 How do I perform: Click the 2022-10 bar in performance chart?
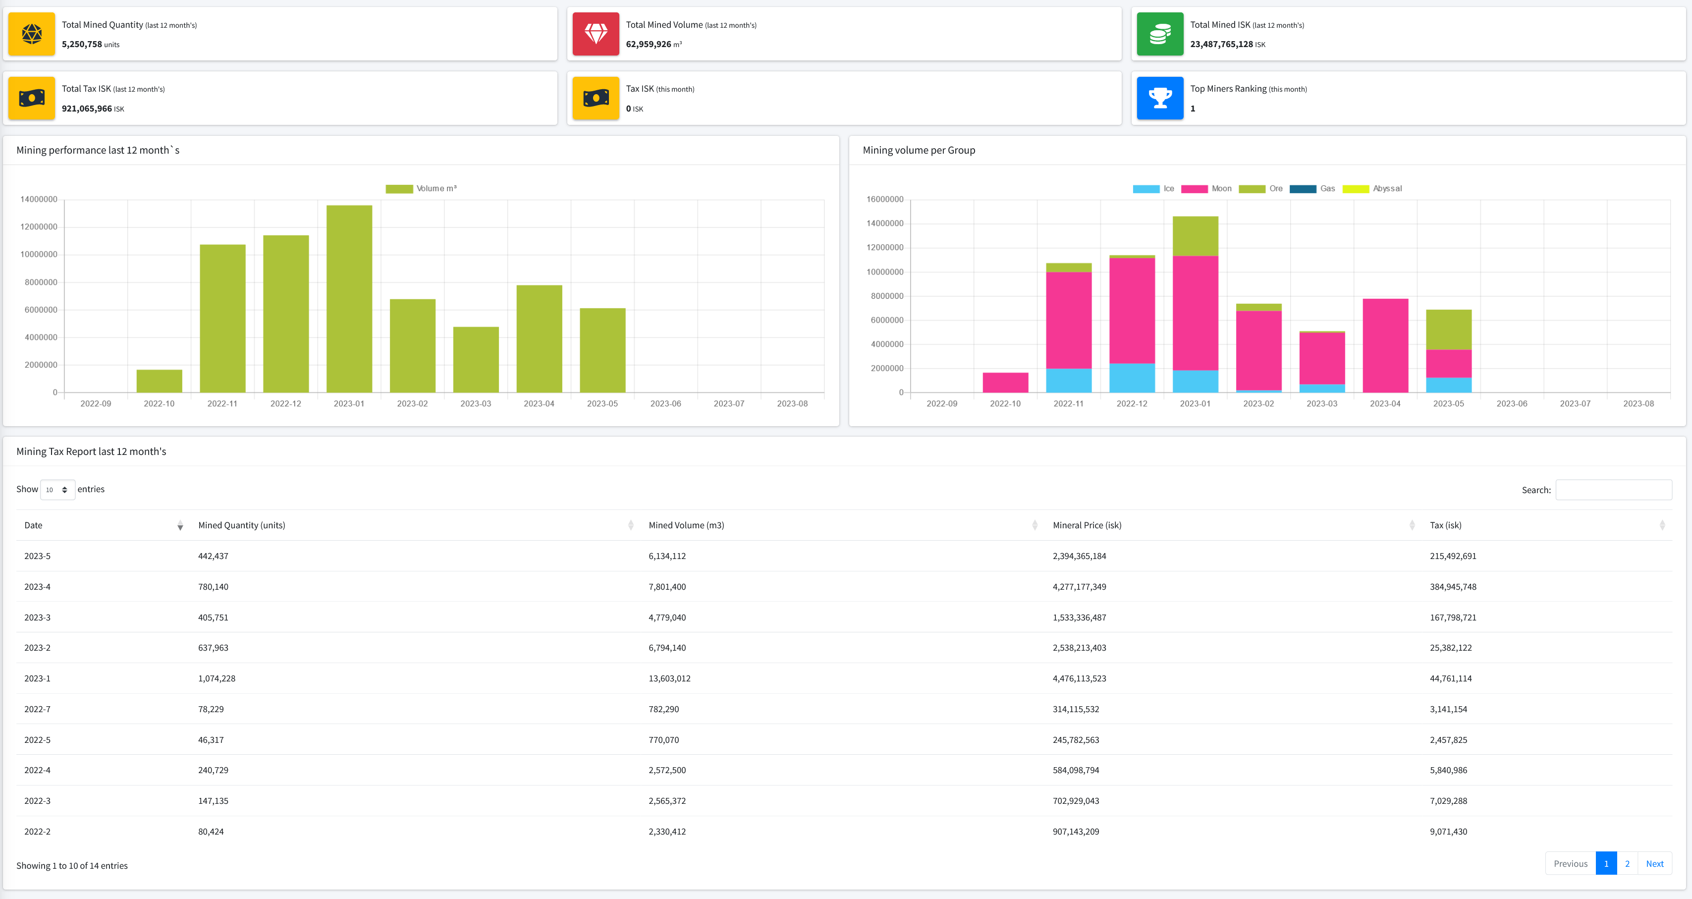160,381
